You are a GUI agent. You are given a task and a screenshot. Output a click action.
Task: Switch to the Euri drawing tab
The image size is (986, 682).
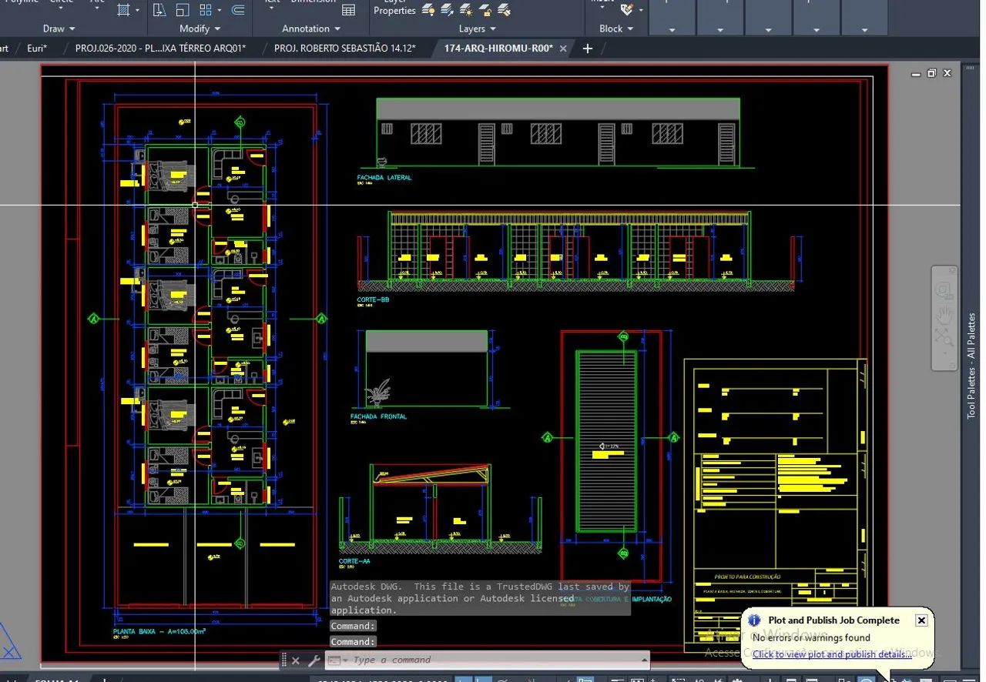tap(37, 47)
